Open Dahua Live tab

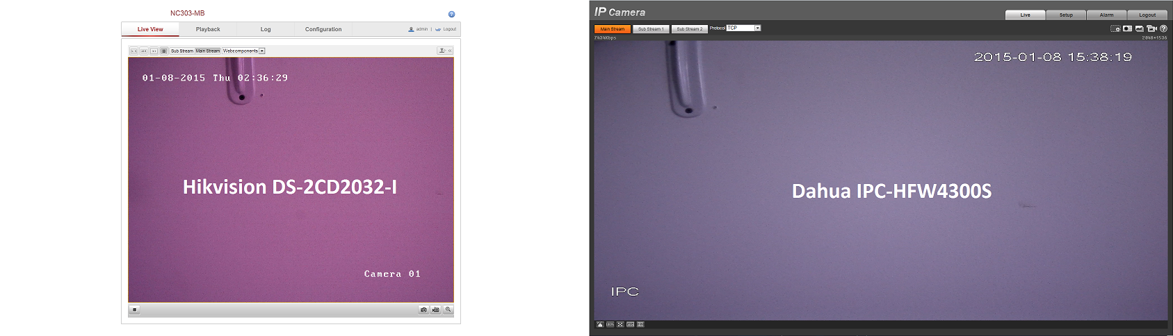coord(1026,15)
